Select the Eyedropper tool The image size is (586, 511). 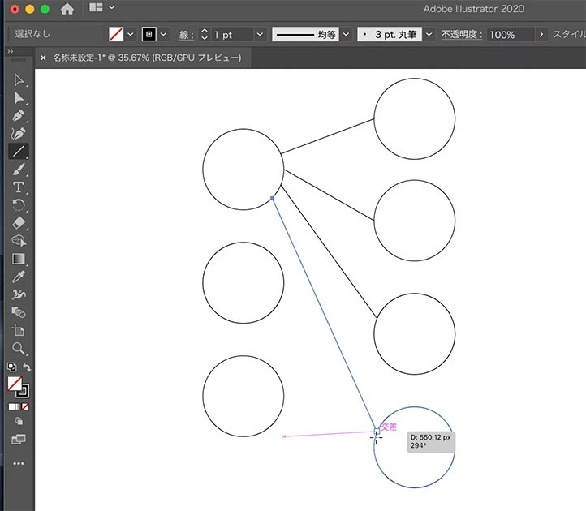19,277
